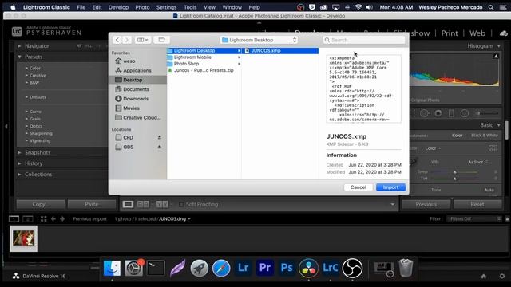Open the column view options dropdown
511x287 pixels.
pyautogui.click(x=142, y=40)
